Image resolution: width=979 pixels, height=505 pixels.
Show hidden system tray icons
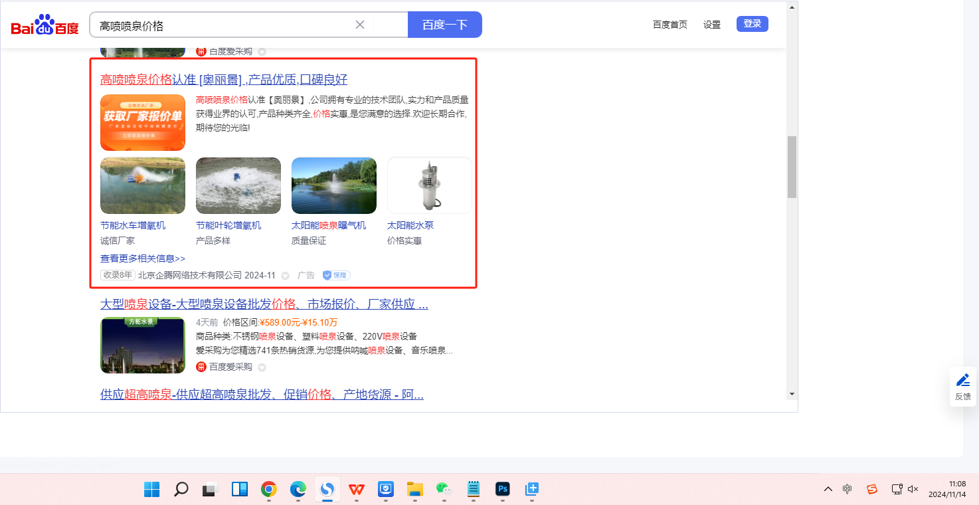coord(828,489)
